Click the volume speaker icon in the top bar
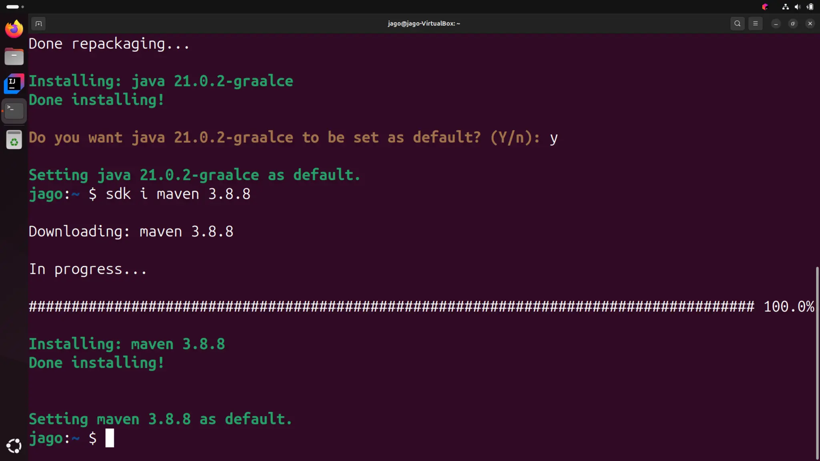This screenshot has width=820, height=461. (x=797, y=7)
